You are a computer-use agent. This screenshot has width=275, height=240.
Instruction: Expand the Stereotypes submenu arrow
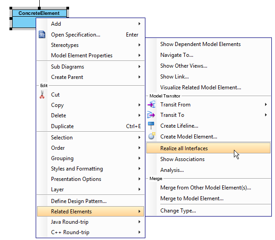139,45
